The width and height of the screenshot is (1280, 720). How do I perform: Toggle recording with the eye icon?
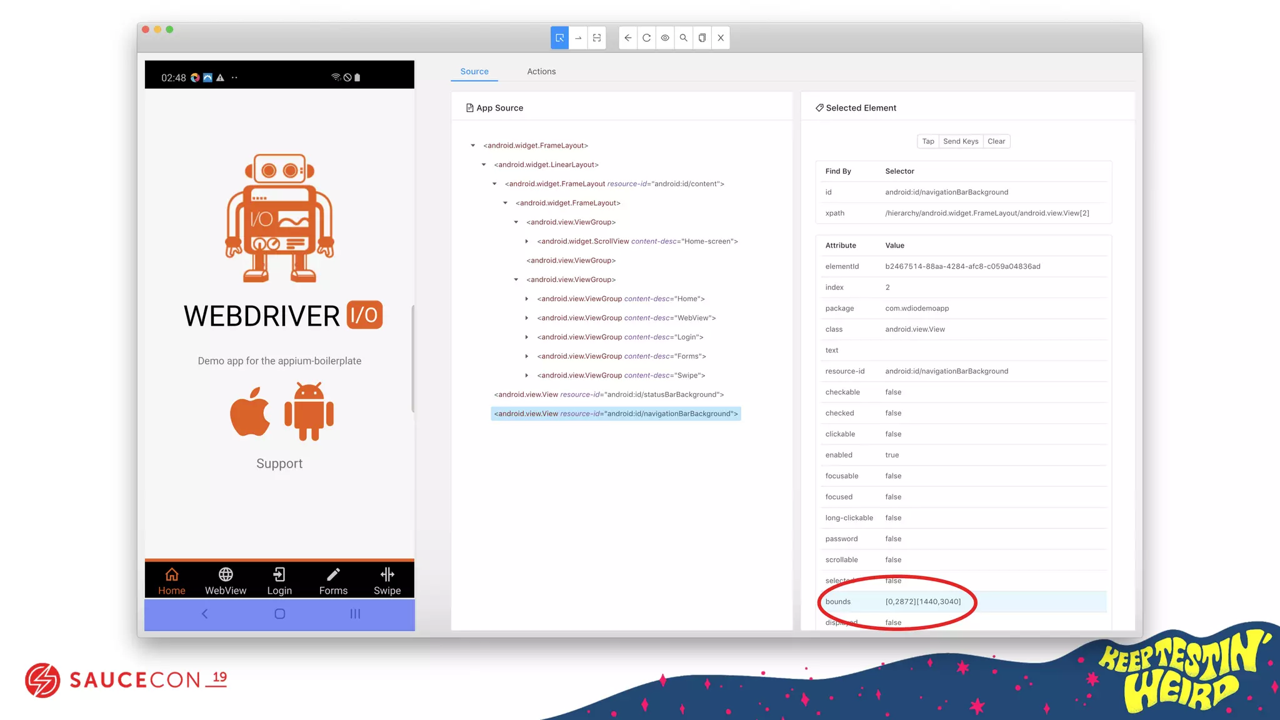coord(665,38)
